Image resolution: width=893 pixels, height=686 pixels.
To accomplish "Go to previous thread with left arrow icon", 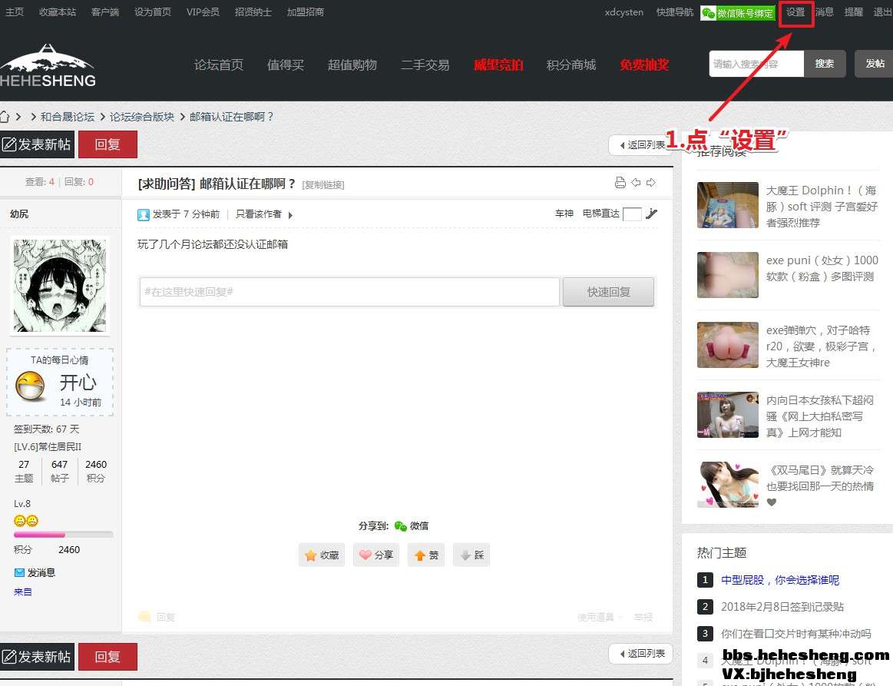I will (x=636, y=183).
